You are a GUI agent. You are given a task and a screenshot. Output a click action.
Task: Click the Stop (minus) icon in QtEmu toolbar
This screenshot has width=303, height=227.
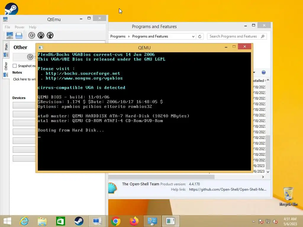(41, 35)
